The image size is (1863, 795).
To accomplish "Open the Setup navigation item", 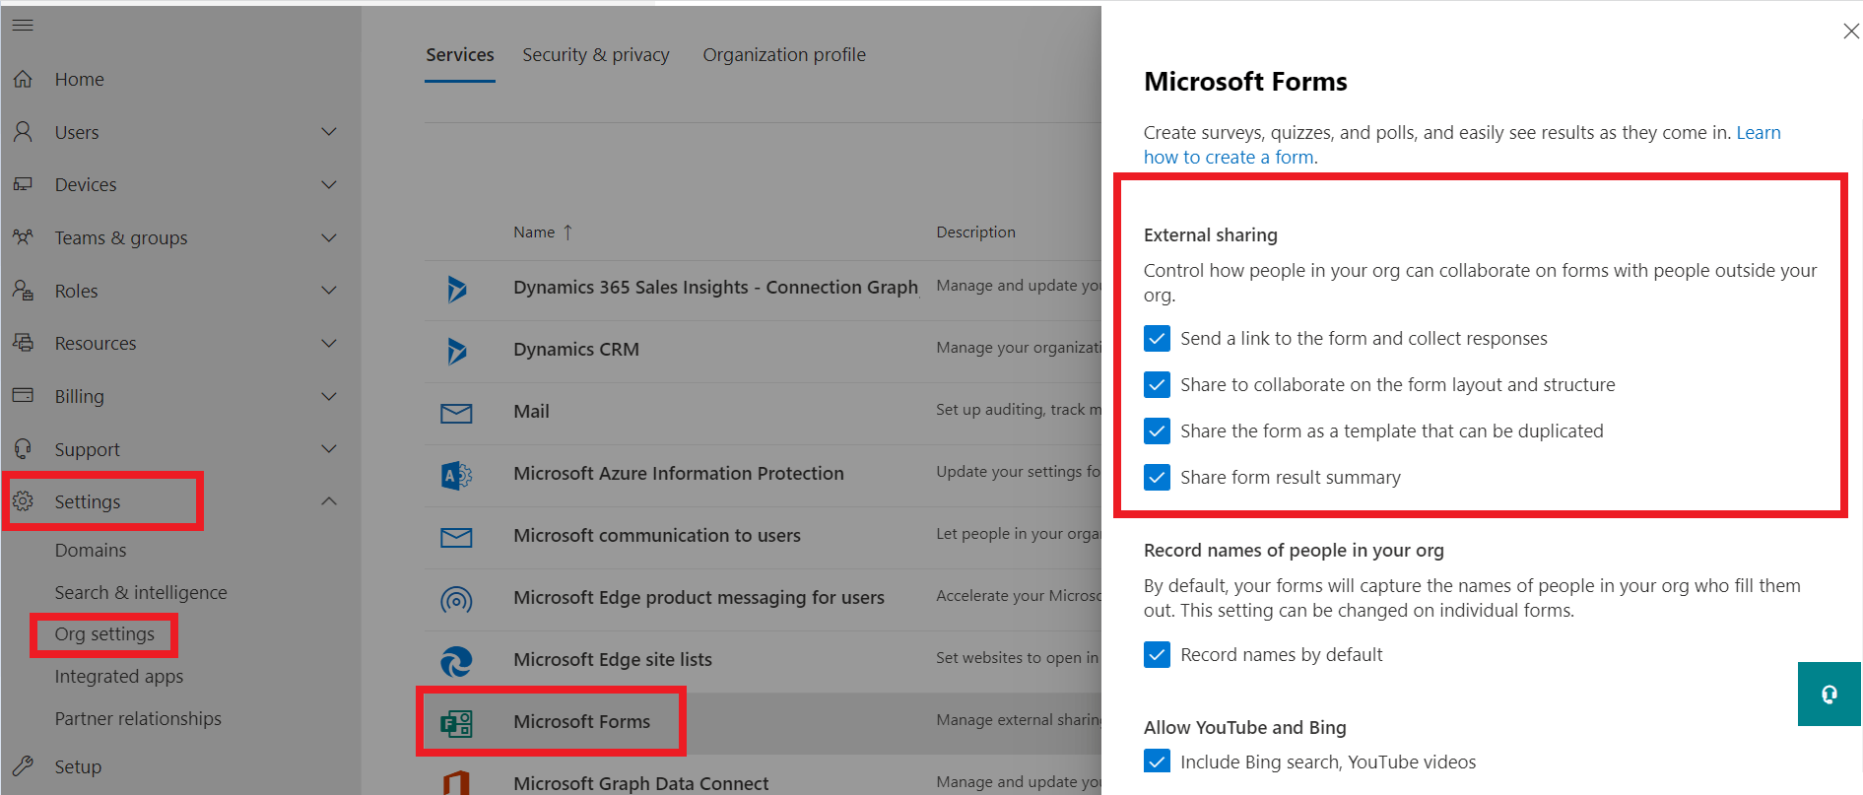I will (78, 766).
